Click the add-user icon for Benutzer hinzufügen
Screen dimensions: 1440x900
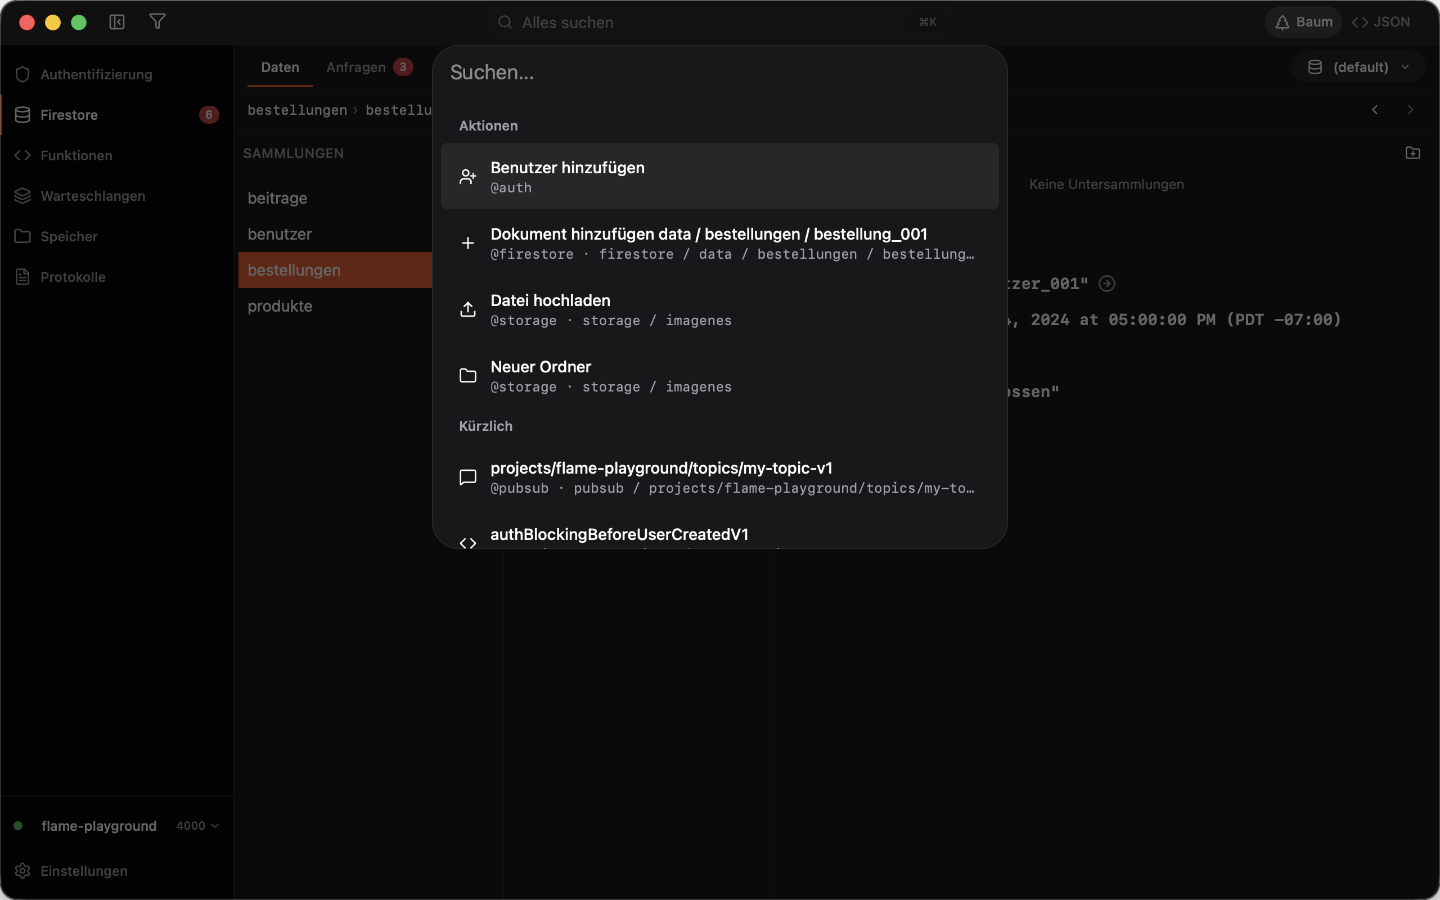click(x=467, y=176)
